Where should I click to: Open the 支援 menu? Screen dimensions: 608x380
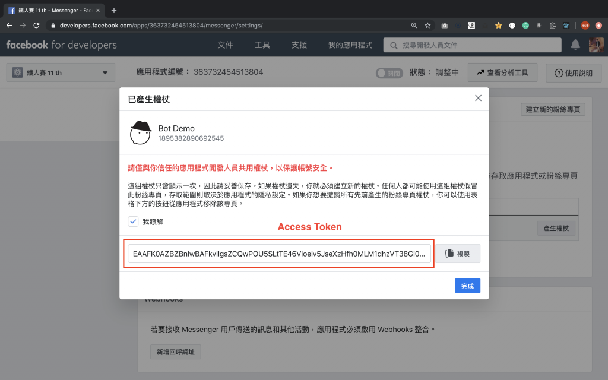(x=299, y=45)
